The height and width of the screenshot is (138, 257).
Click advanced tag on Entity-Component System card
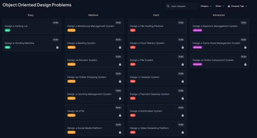pos(197,64)
